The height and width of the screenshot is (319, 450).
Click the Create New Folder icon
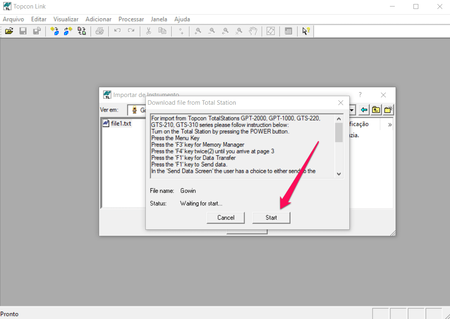coord(388,110)
